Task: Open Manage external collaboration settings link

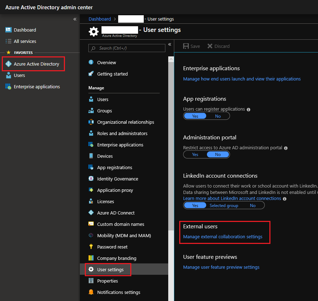Action: tap(223, 236)
